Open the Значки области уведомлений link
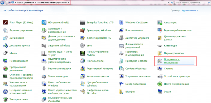211x103 pixels. (134, 46)
